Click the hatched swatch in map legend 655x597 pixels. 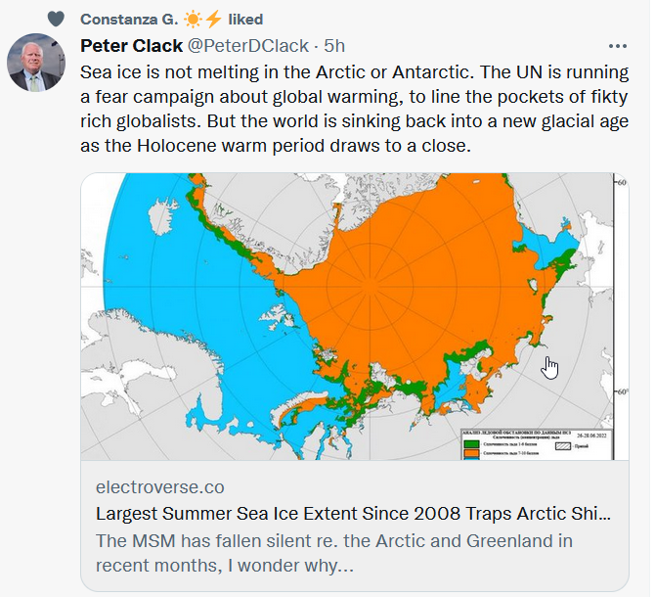563,446
